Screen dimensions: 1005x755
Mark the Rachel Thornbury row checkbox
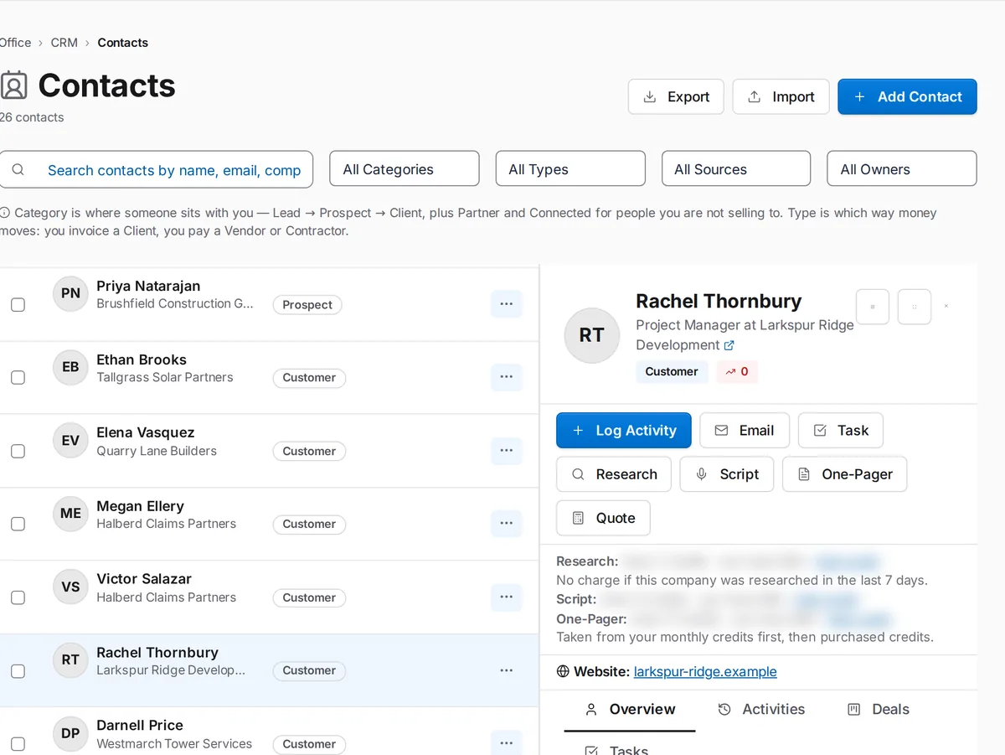click(18, 671)
